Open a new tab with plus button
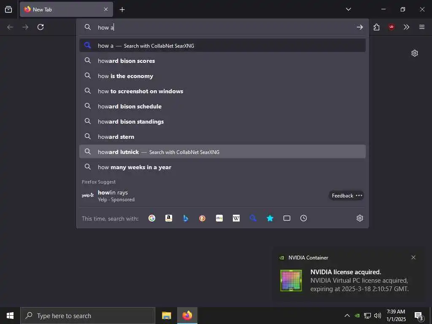This screenshot has width=432, height=324. [x=122, y=10]
